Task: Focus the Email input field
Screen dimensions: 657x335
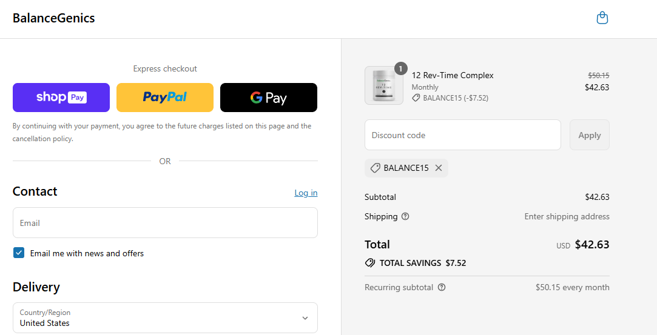Action: [x=165, y=223]
